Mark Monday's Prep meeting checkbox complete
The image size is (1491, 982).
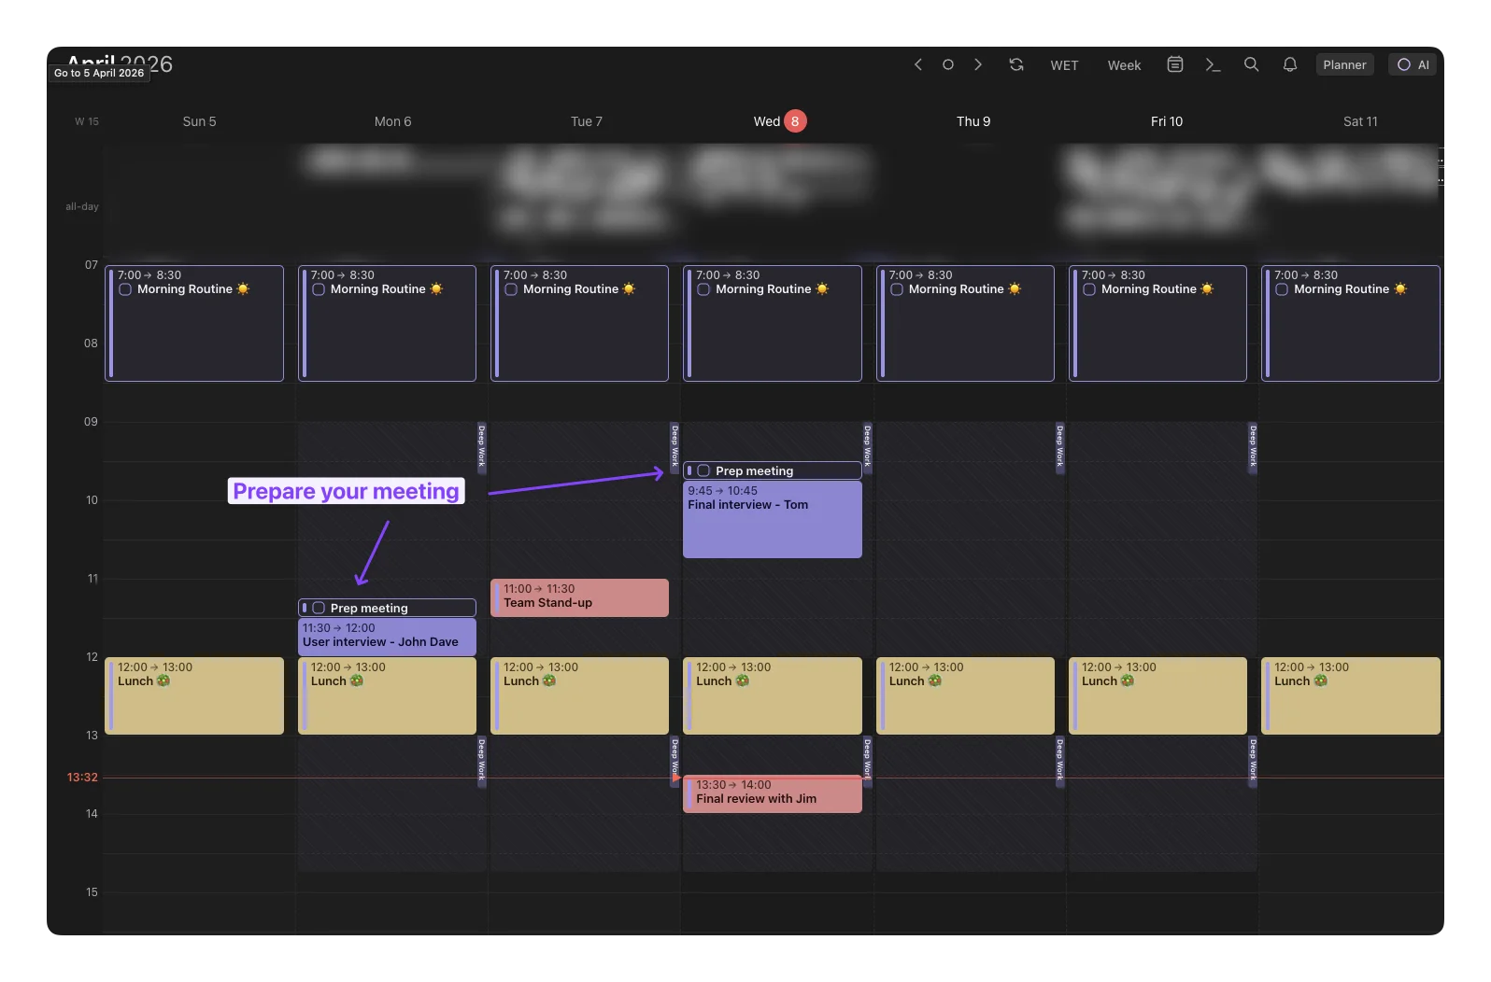pos(319,608)
